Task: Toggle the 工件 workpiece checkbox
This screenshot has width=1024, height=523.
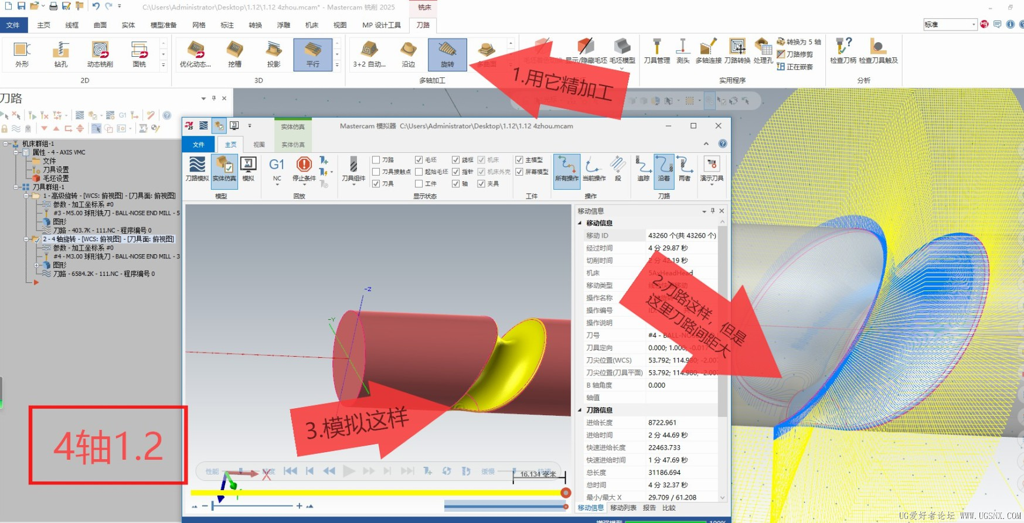Action: (x=419, y=184)
